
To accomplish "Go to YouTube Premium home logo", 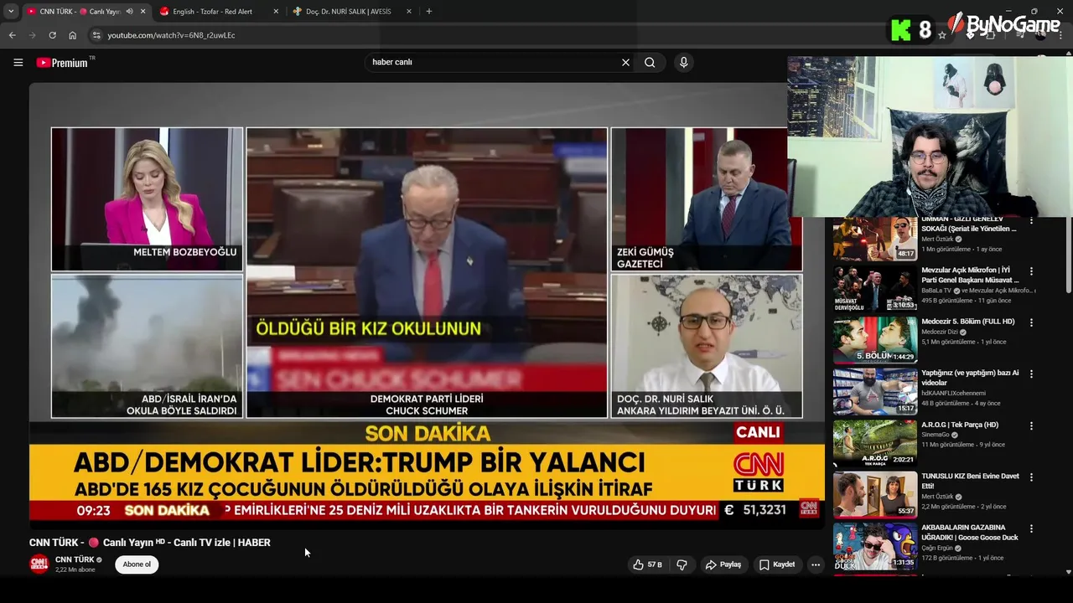I will pyautogui.click(x=65, y=62).
